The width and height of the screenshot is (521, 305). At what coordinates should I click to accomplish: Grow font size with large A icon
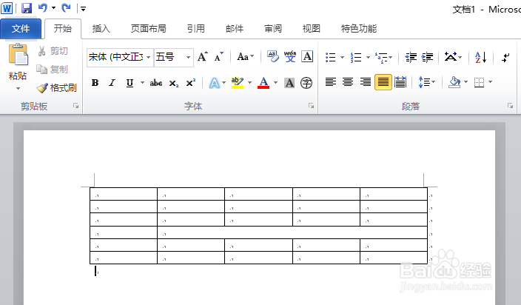click(x=203, y=57)
